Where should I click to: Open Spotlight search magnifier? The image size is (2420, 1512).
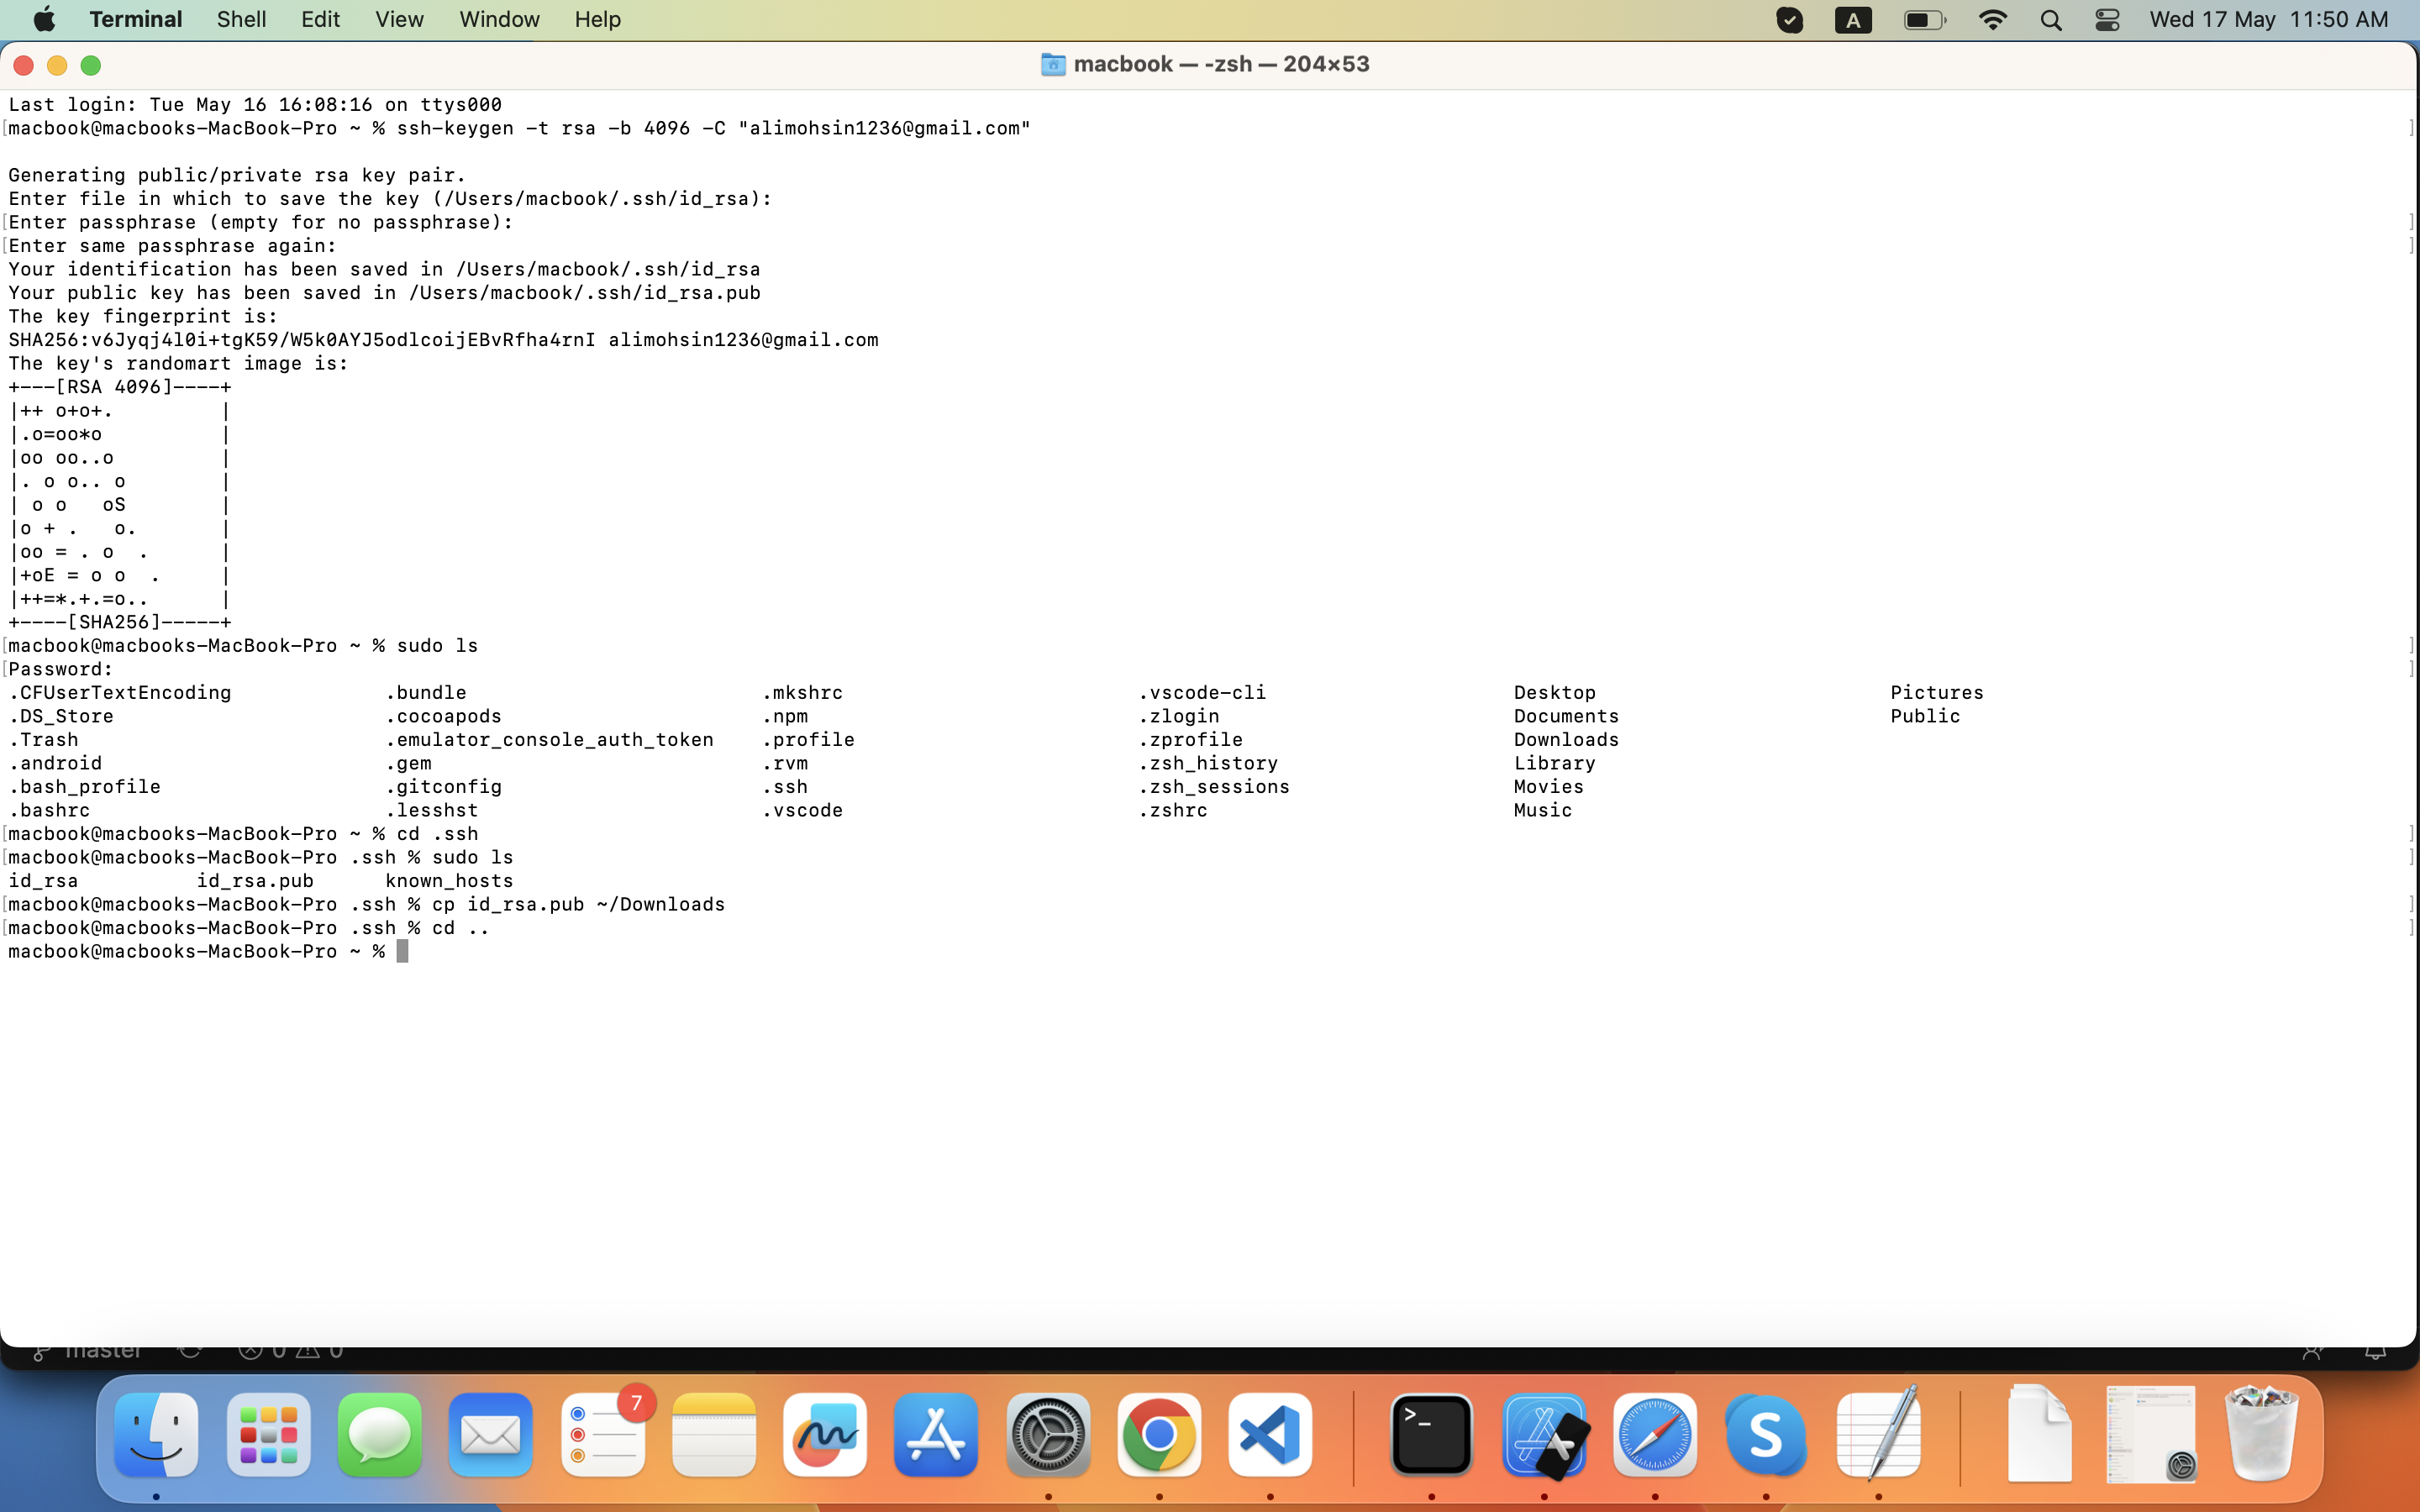2050,20
